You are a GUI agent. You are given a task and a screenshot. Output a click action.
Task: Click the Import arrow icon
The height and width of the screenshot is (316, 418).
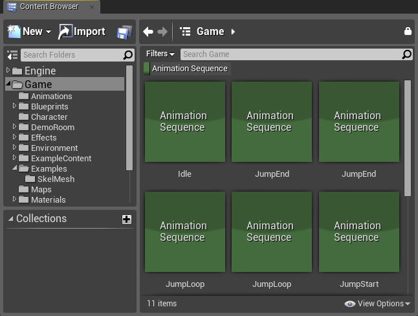[x=65, y=32]
